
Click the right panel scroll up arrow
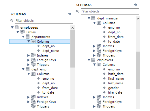pos(138,19)
